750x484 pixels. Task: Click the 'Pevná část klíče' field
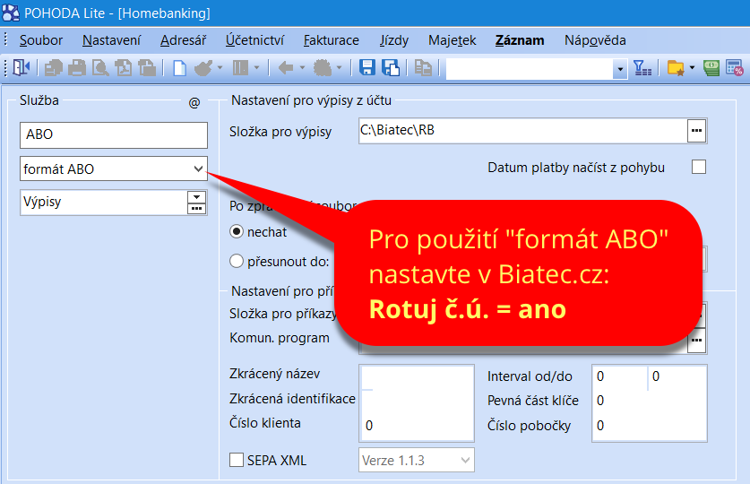(649, 401)
